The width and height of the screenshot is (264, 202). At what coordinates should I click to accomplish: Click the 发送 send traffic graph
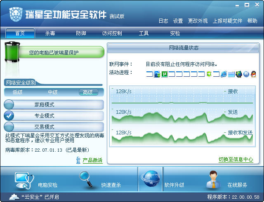click(182, 116)
